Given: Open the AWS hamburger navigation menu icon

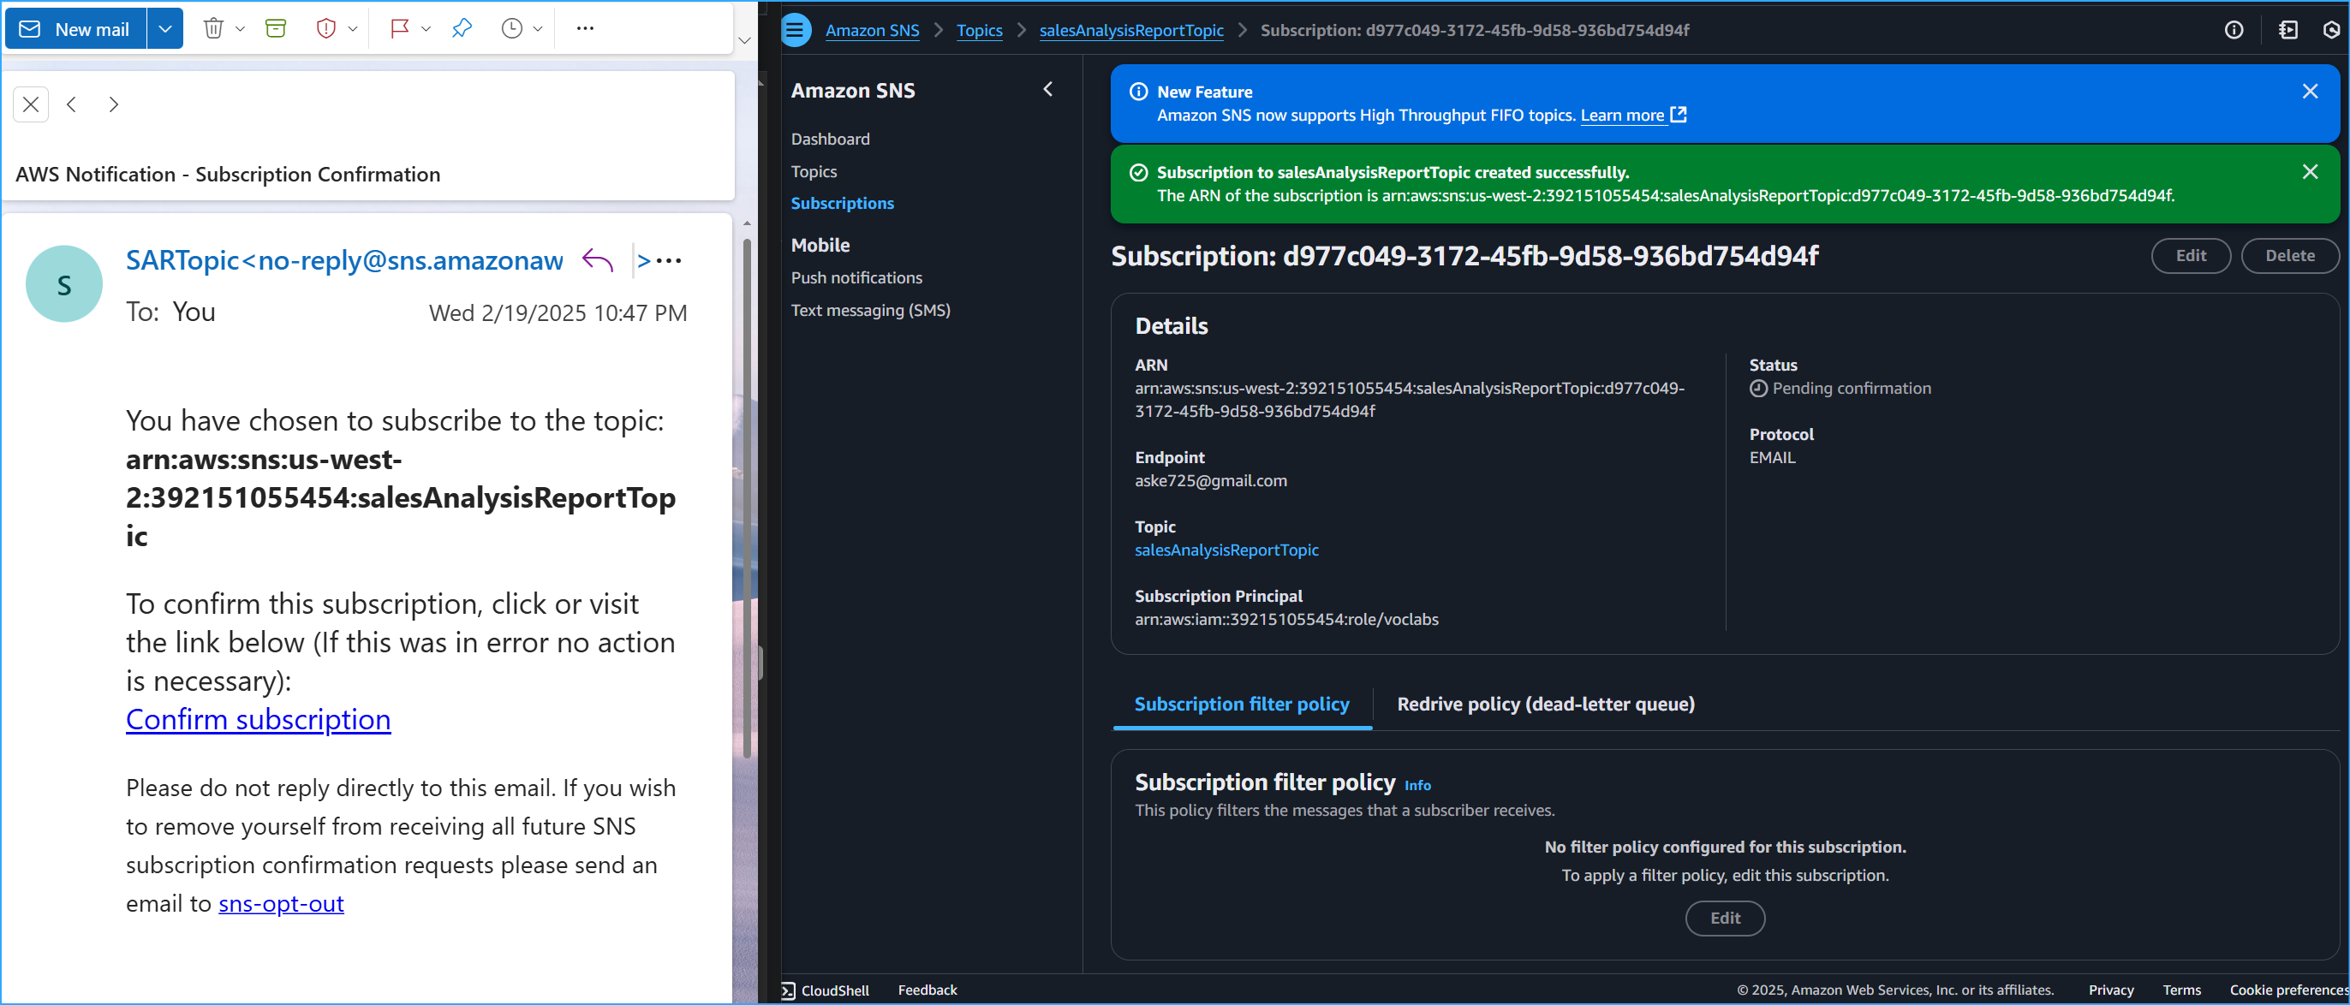Looking at the screenshot, I should 796,30.
